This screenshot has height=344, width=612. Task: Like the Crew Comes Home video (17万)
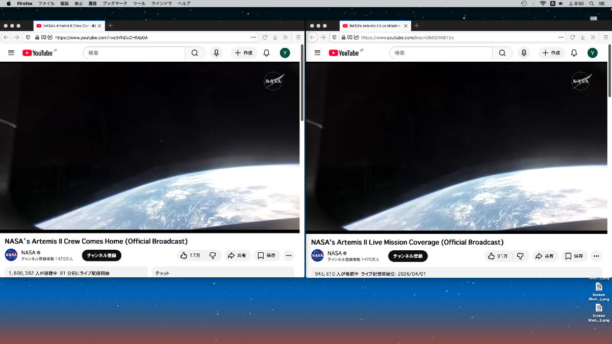pyautogui.click(x=190, y=255)
